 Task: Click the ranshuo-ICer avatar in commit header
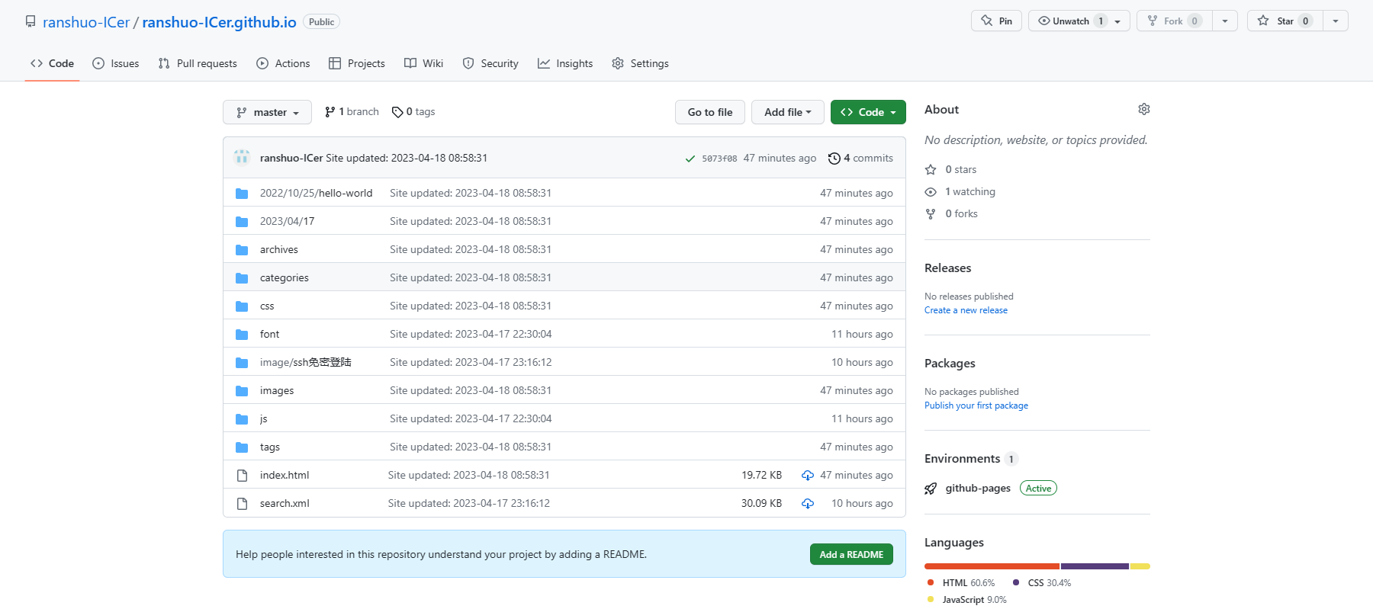coord(242,158)
